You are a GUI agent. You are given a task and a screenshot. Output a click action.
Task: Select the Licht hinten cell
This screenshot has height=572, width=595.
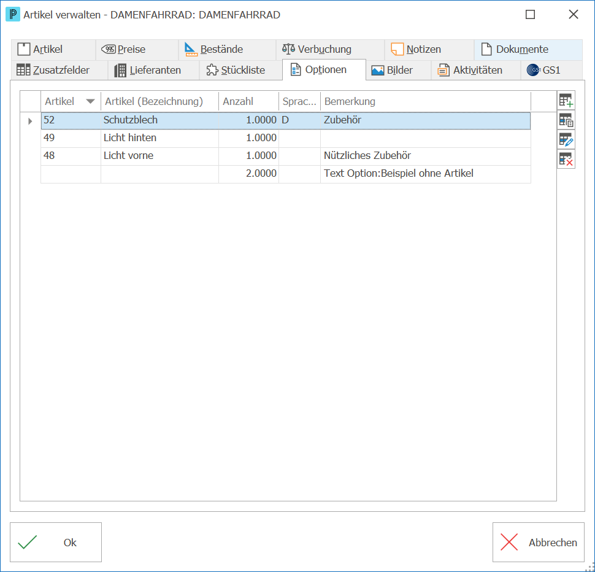pos(159,137)
